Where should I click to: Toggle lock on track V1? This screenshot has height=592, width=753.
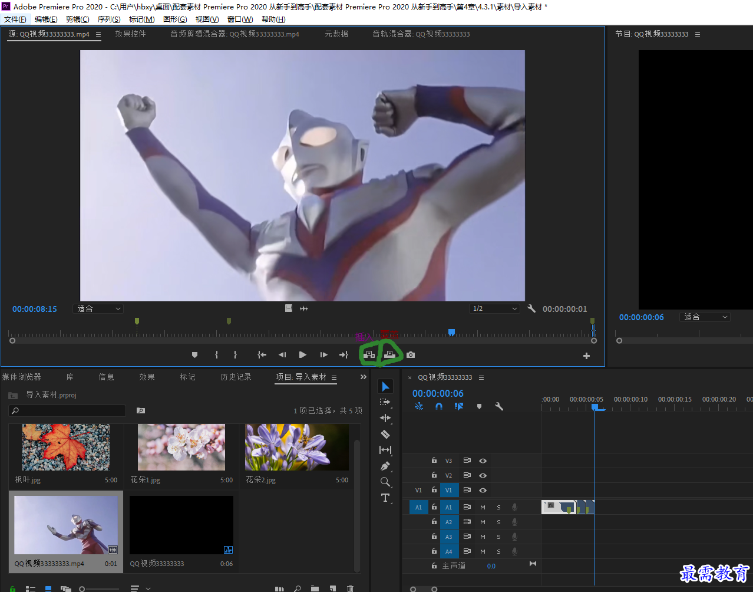coord(434,490)
